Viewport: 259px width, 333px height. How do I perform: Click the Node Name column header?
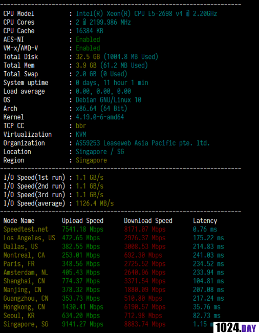pos(19,221)
